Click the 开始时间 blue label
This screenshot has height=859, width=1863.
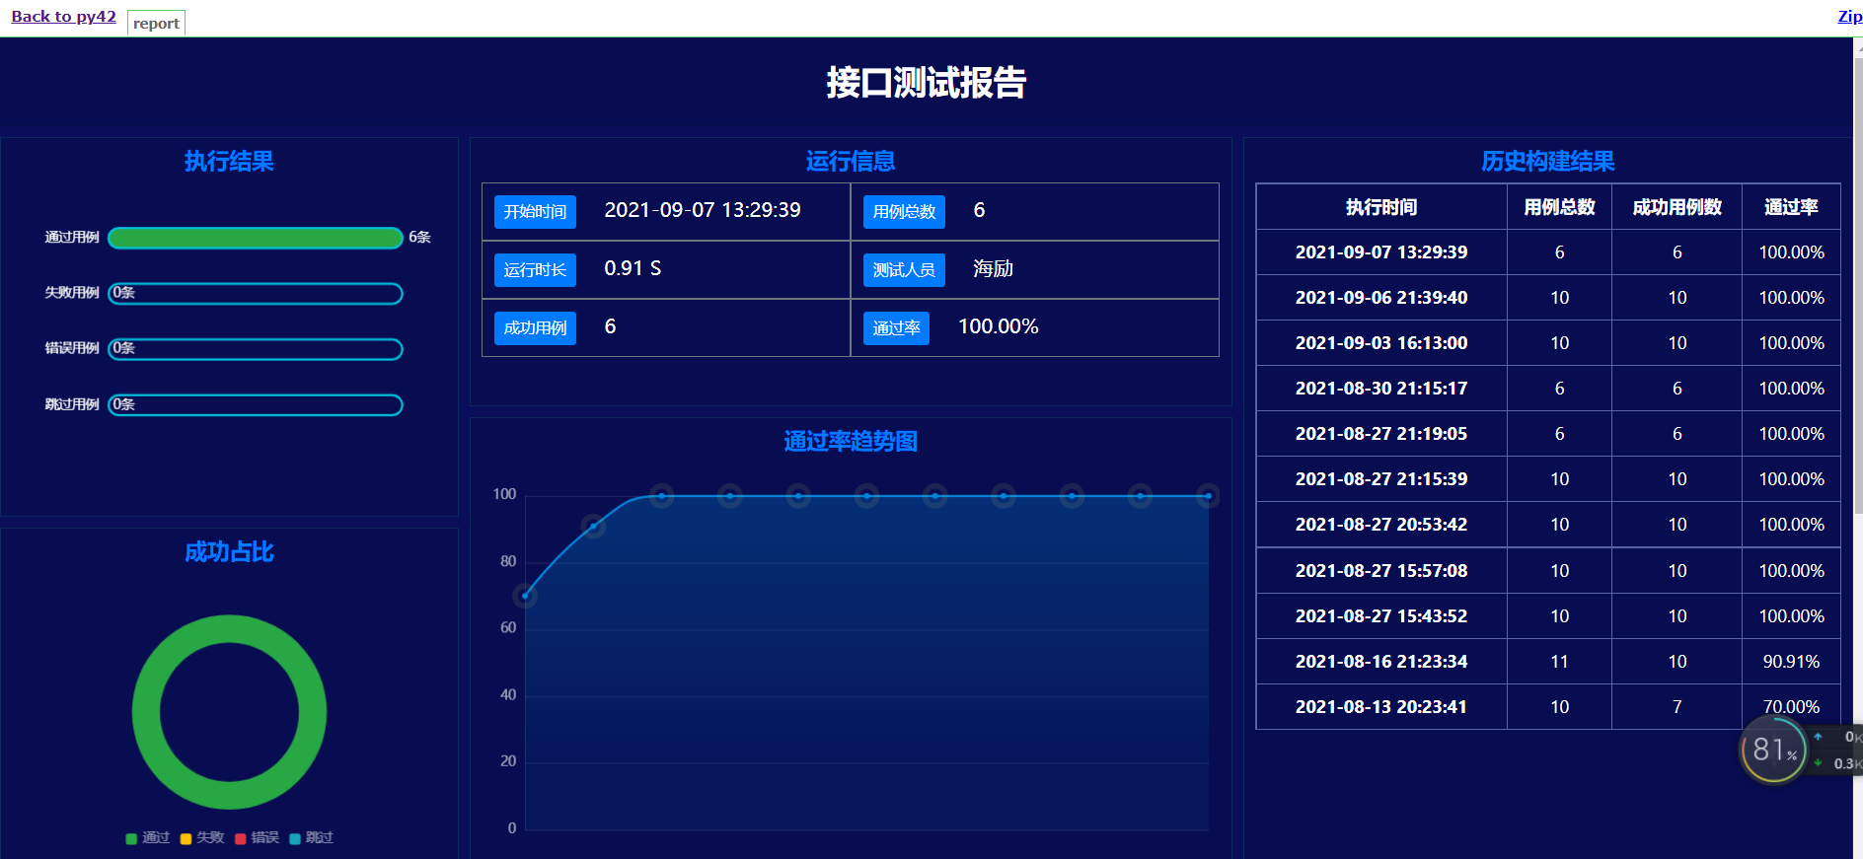(x=535, y=212)
